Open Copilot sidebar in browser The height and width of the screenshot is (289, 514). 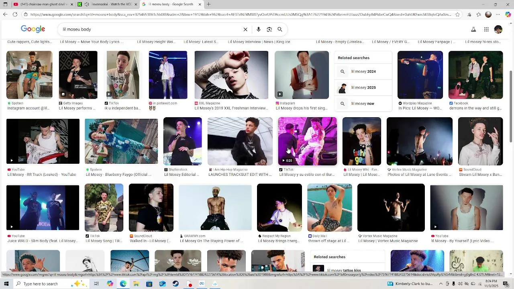pos(508,14)
